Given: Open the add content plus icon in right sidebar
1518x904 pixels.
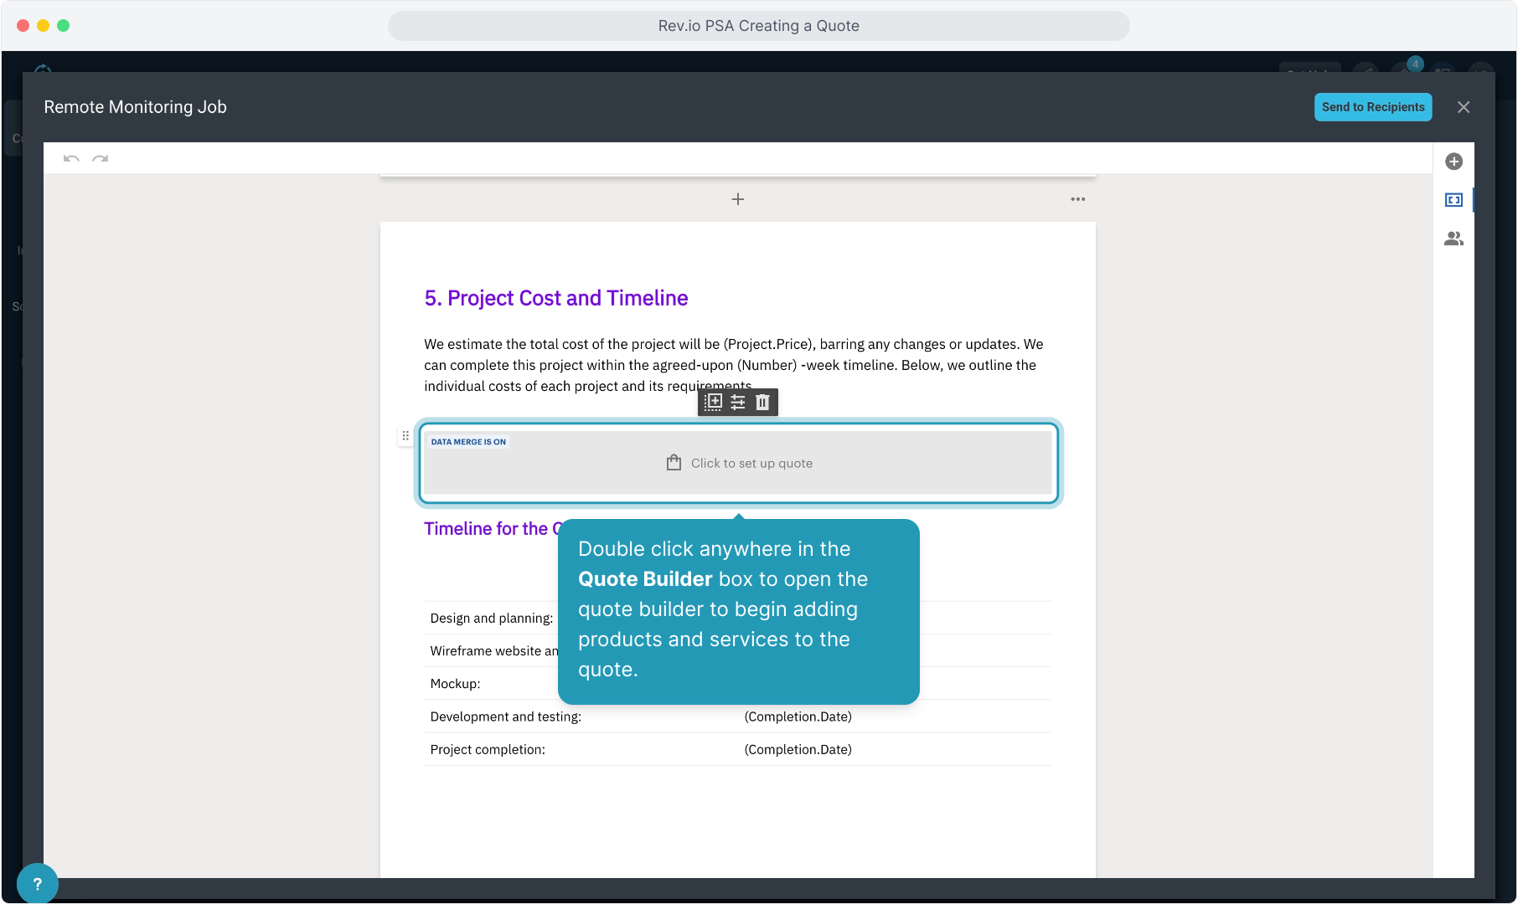Looking at the screenshot, I should [1453, 162].
